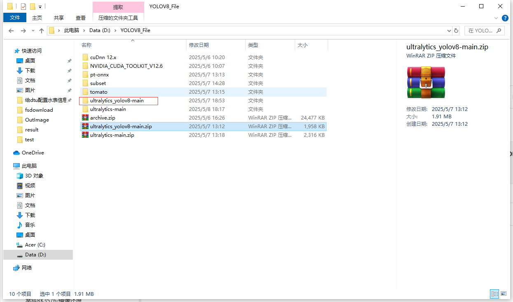
Task: Click the Up one level arrow
Action: pos(41,31)
